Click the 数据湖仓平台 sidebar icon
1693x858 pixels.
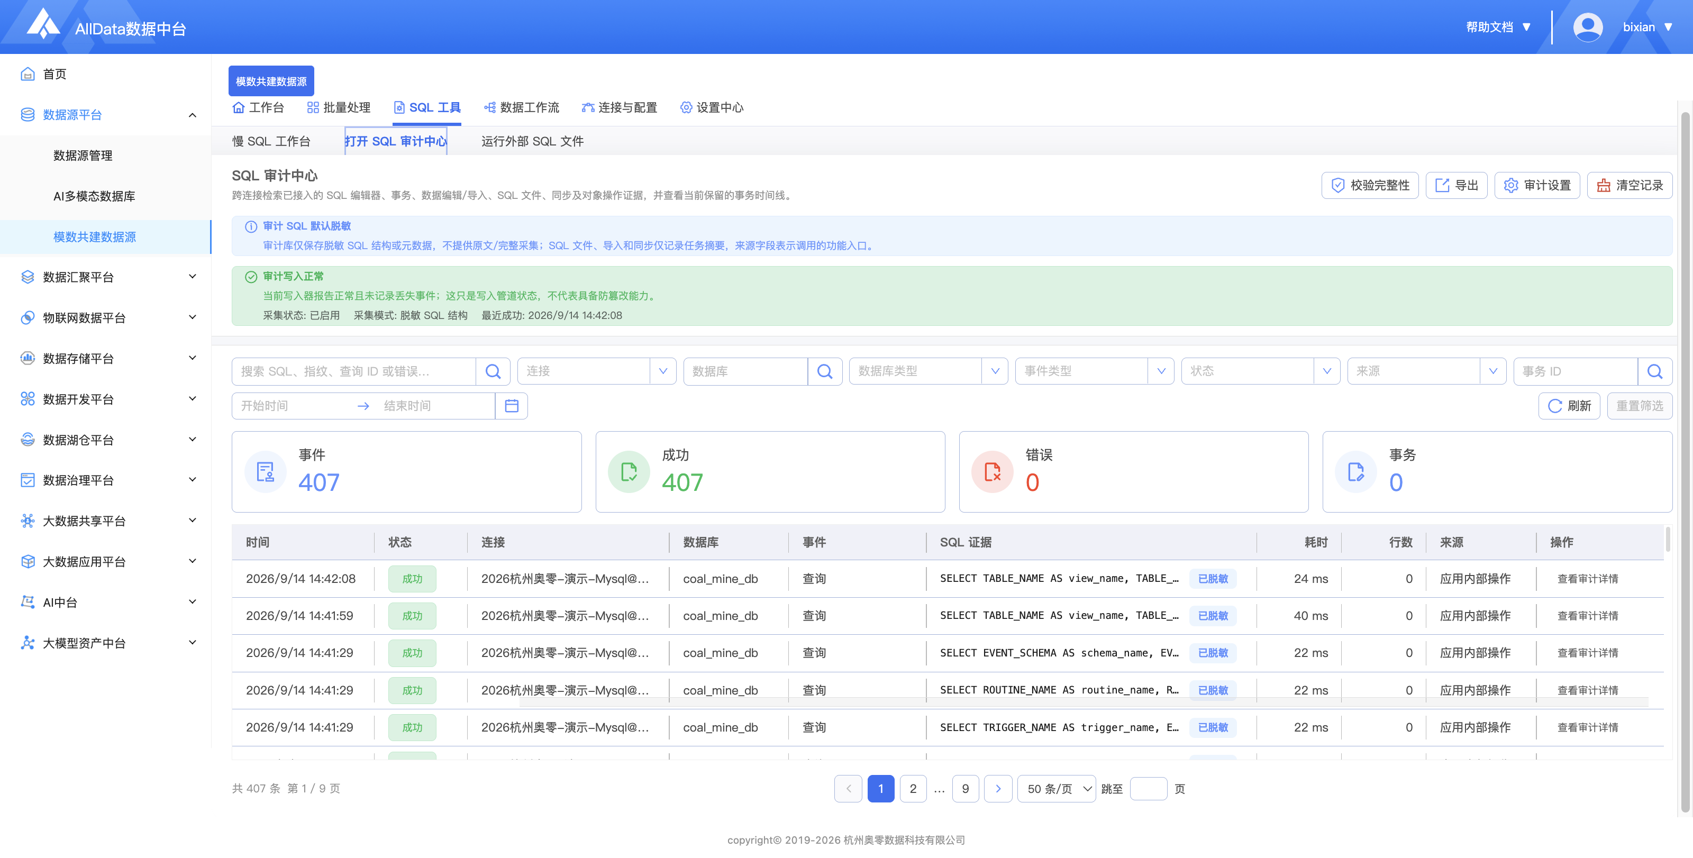tap(28, 440)
